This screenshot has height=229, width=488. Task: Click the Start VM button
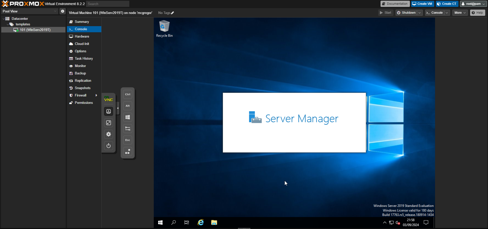click(x=385, y=13)
